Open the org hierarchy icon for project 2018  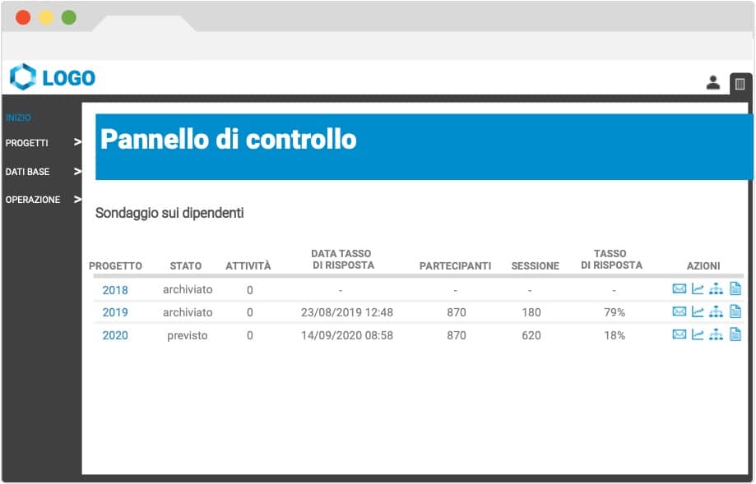[x=716, y=288]
